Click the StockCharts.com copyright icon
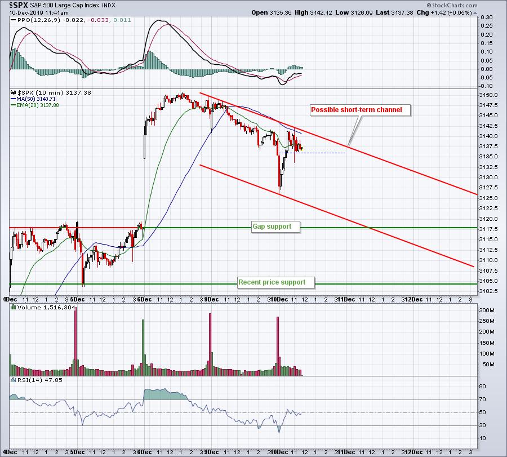 pos(429,5)
